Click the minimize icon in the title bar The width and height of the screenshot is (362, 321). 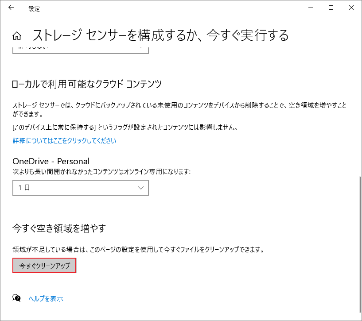(x=310, y=8)
